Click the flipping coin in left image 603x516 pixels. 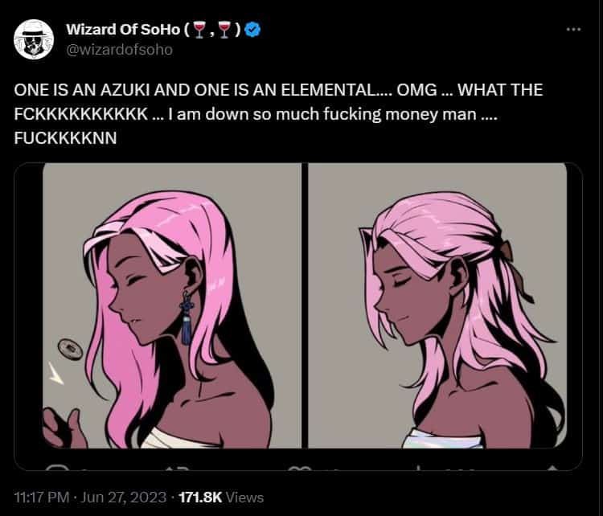point(70,349)
